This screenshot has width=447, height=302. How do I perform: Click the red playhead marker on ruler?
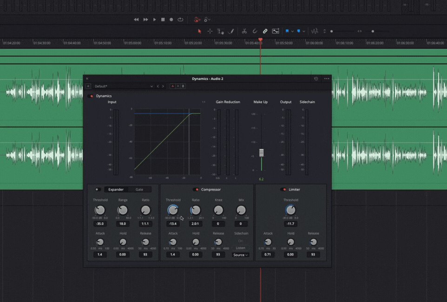click(260, 39)
